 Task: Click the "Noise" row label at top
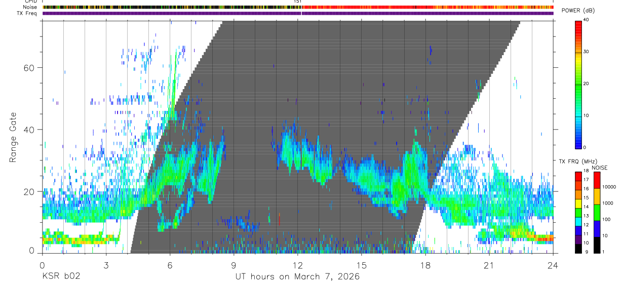click(x=30, y=8)
